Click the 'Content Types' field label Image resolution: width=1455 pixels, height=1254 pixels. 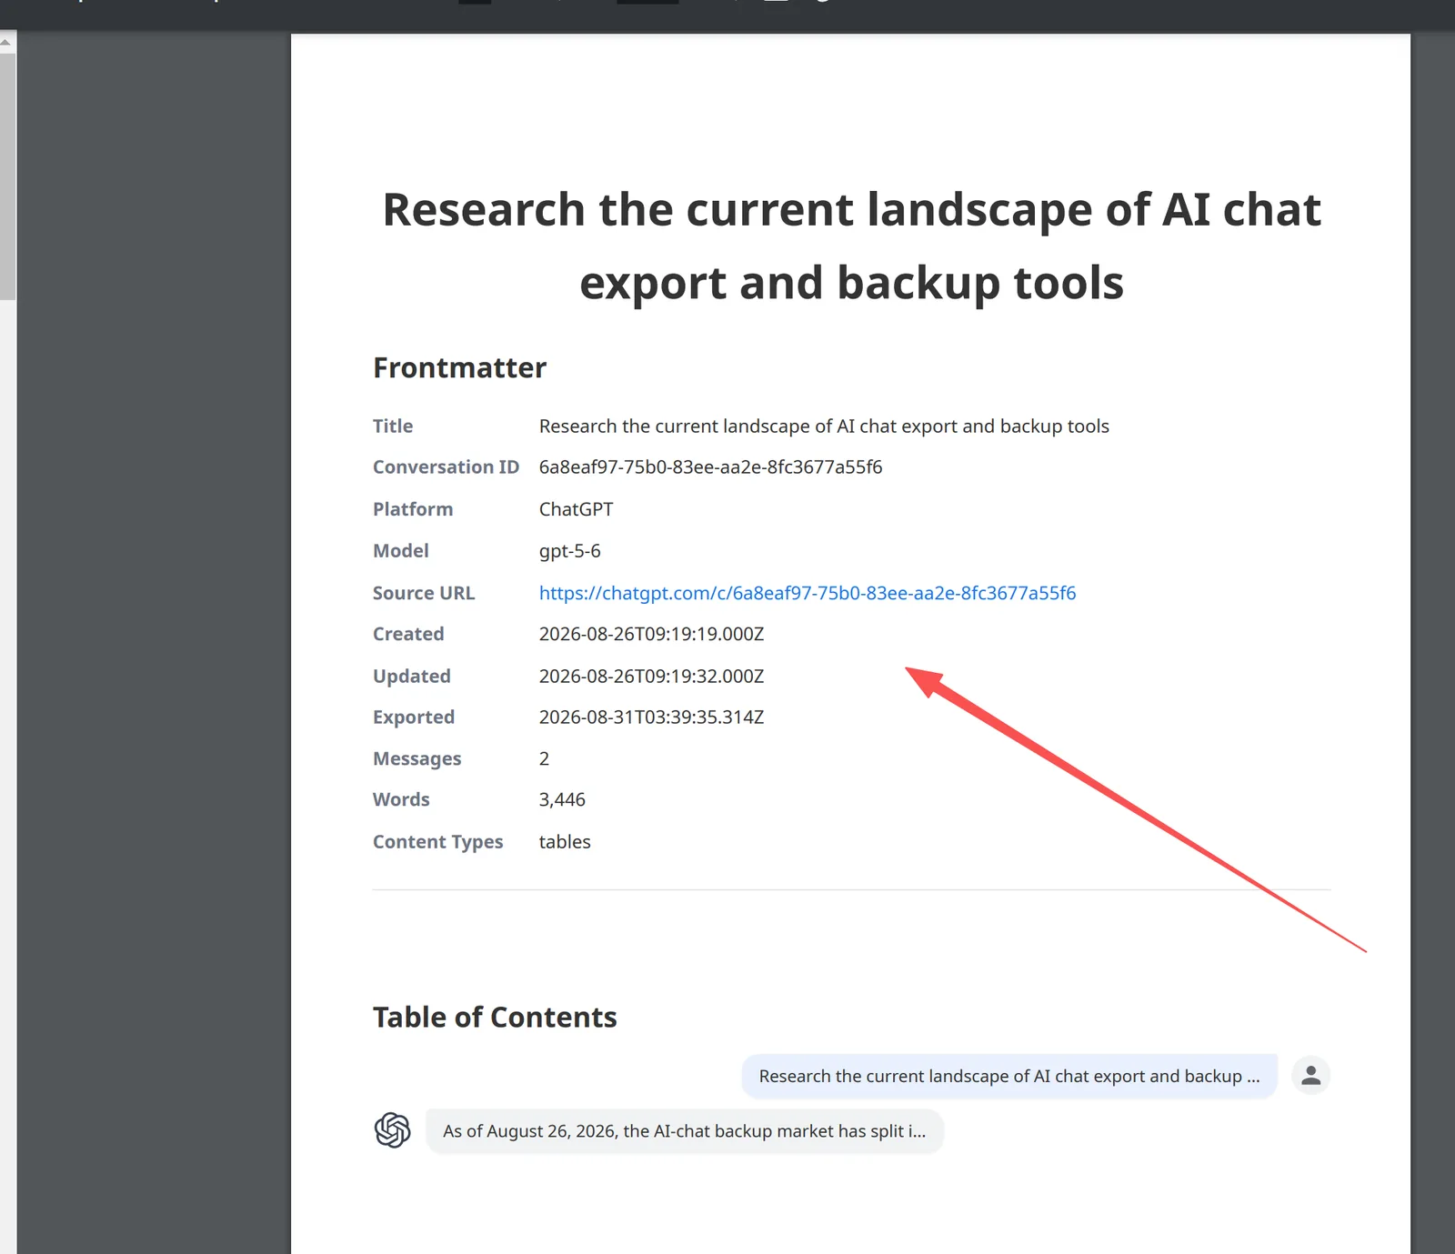pos(437,842)
